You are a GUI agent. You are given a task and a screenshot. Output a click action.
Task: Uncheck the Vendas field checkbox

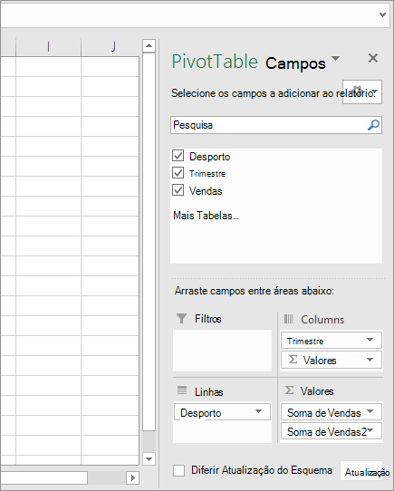point(178,190)
